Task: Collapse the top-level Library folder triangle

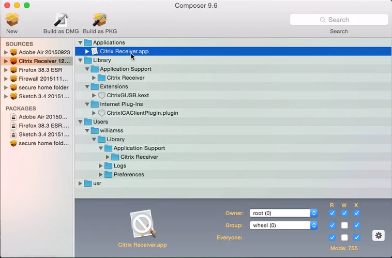Action: [80, 60]
